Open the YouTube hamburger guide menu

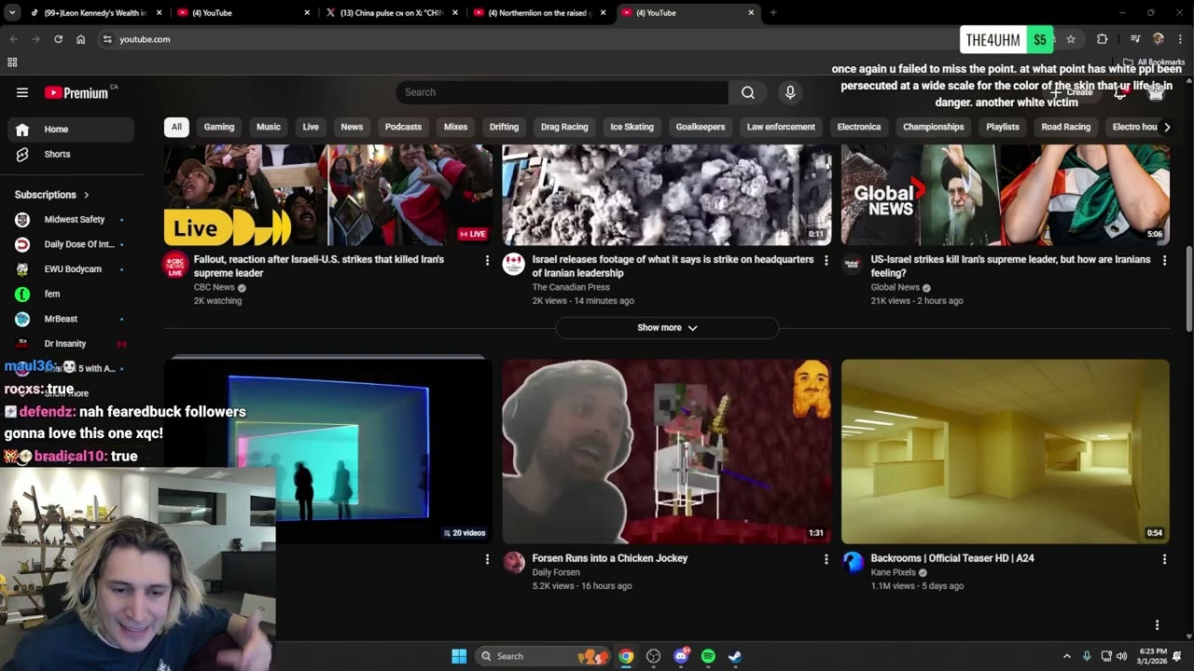coord(22,92)
